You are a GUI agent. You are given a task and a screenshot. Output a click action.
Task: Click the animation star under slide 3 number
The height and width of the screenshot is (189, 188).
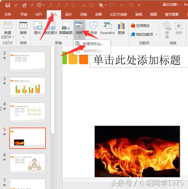(4, 83)
